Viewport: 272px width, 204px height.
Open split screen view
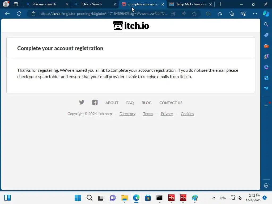[208, 14]
